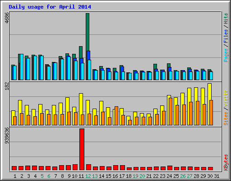Select the tall green hits bar for day 12
This screenshot has height=181, width=231.
click(88, 32)
